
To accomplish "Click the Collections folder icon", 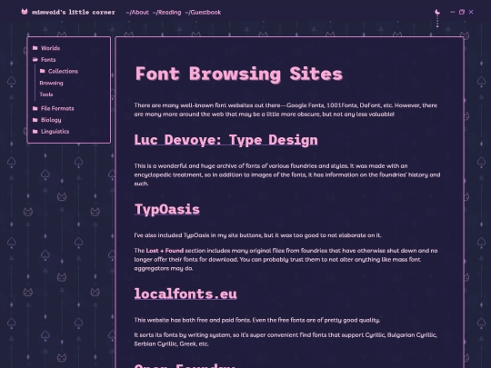I will (x=43, y=71).
